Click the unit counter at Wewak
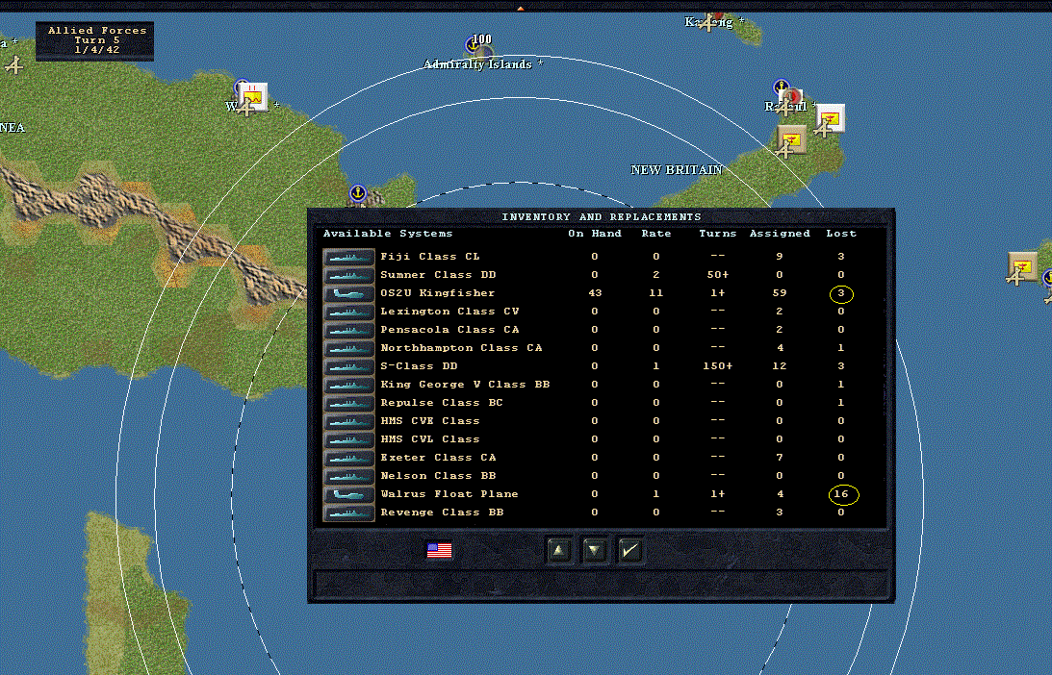This screenshot has width=1052, height=675. [253, 97]
